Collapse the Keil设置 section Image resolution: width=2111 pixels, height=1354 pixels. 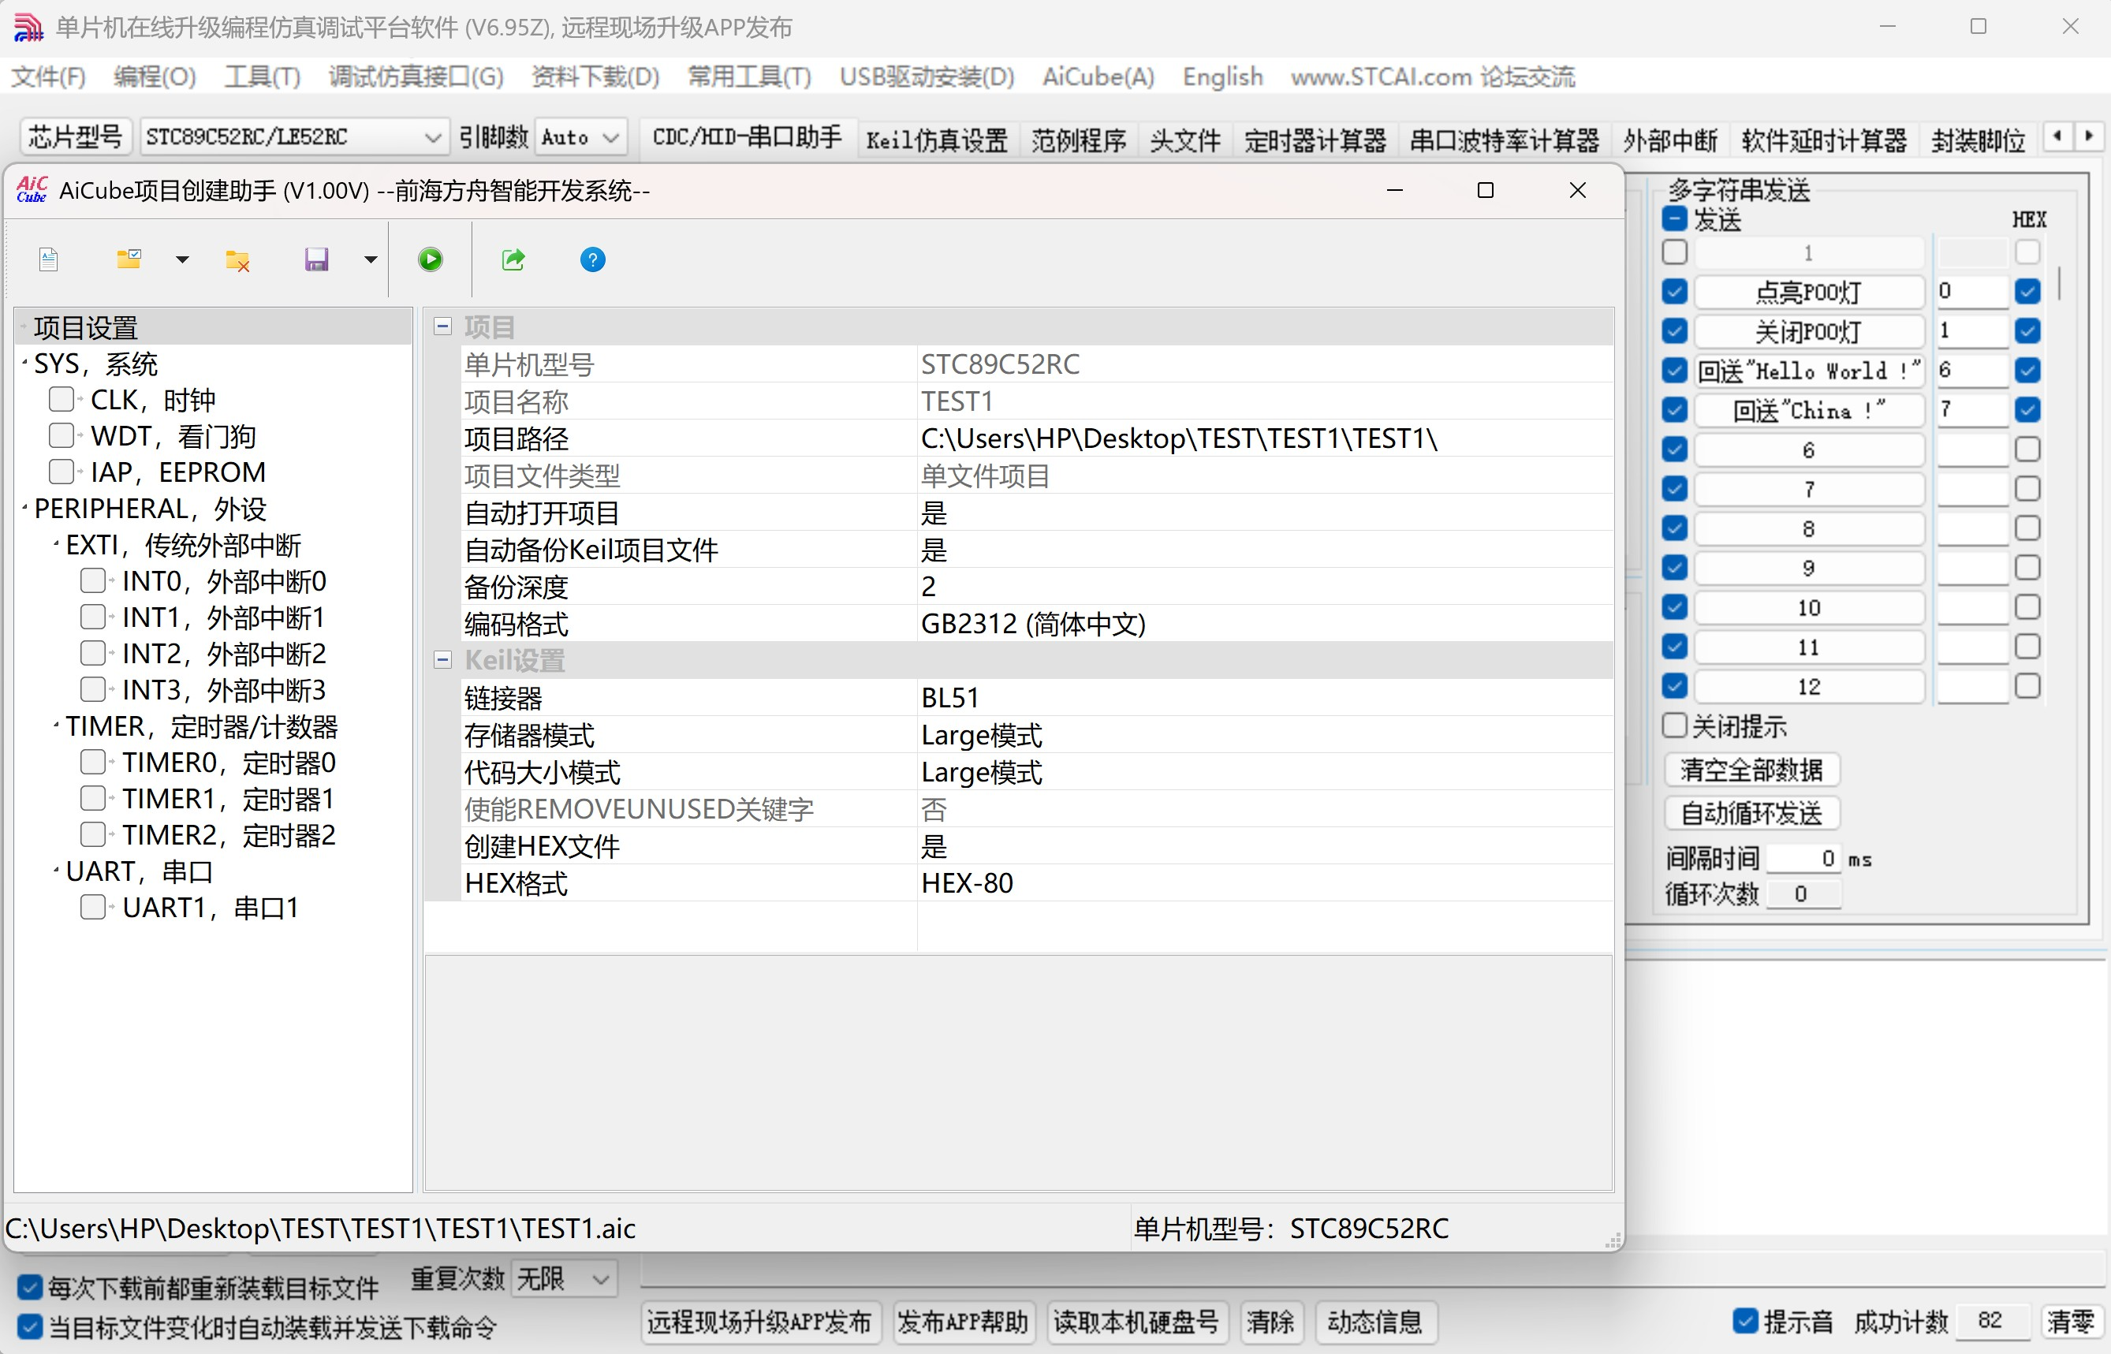click(x=442, y=658)
